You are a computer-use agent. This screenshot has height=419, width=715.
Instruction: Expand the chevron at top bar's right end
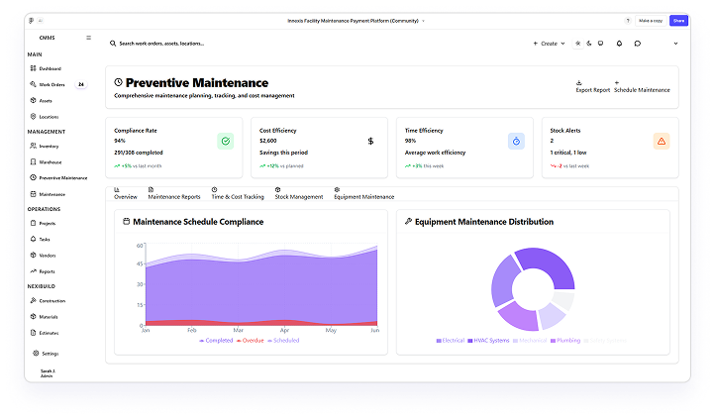pos(676,44)
